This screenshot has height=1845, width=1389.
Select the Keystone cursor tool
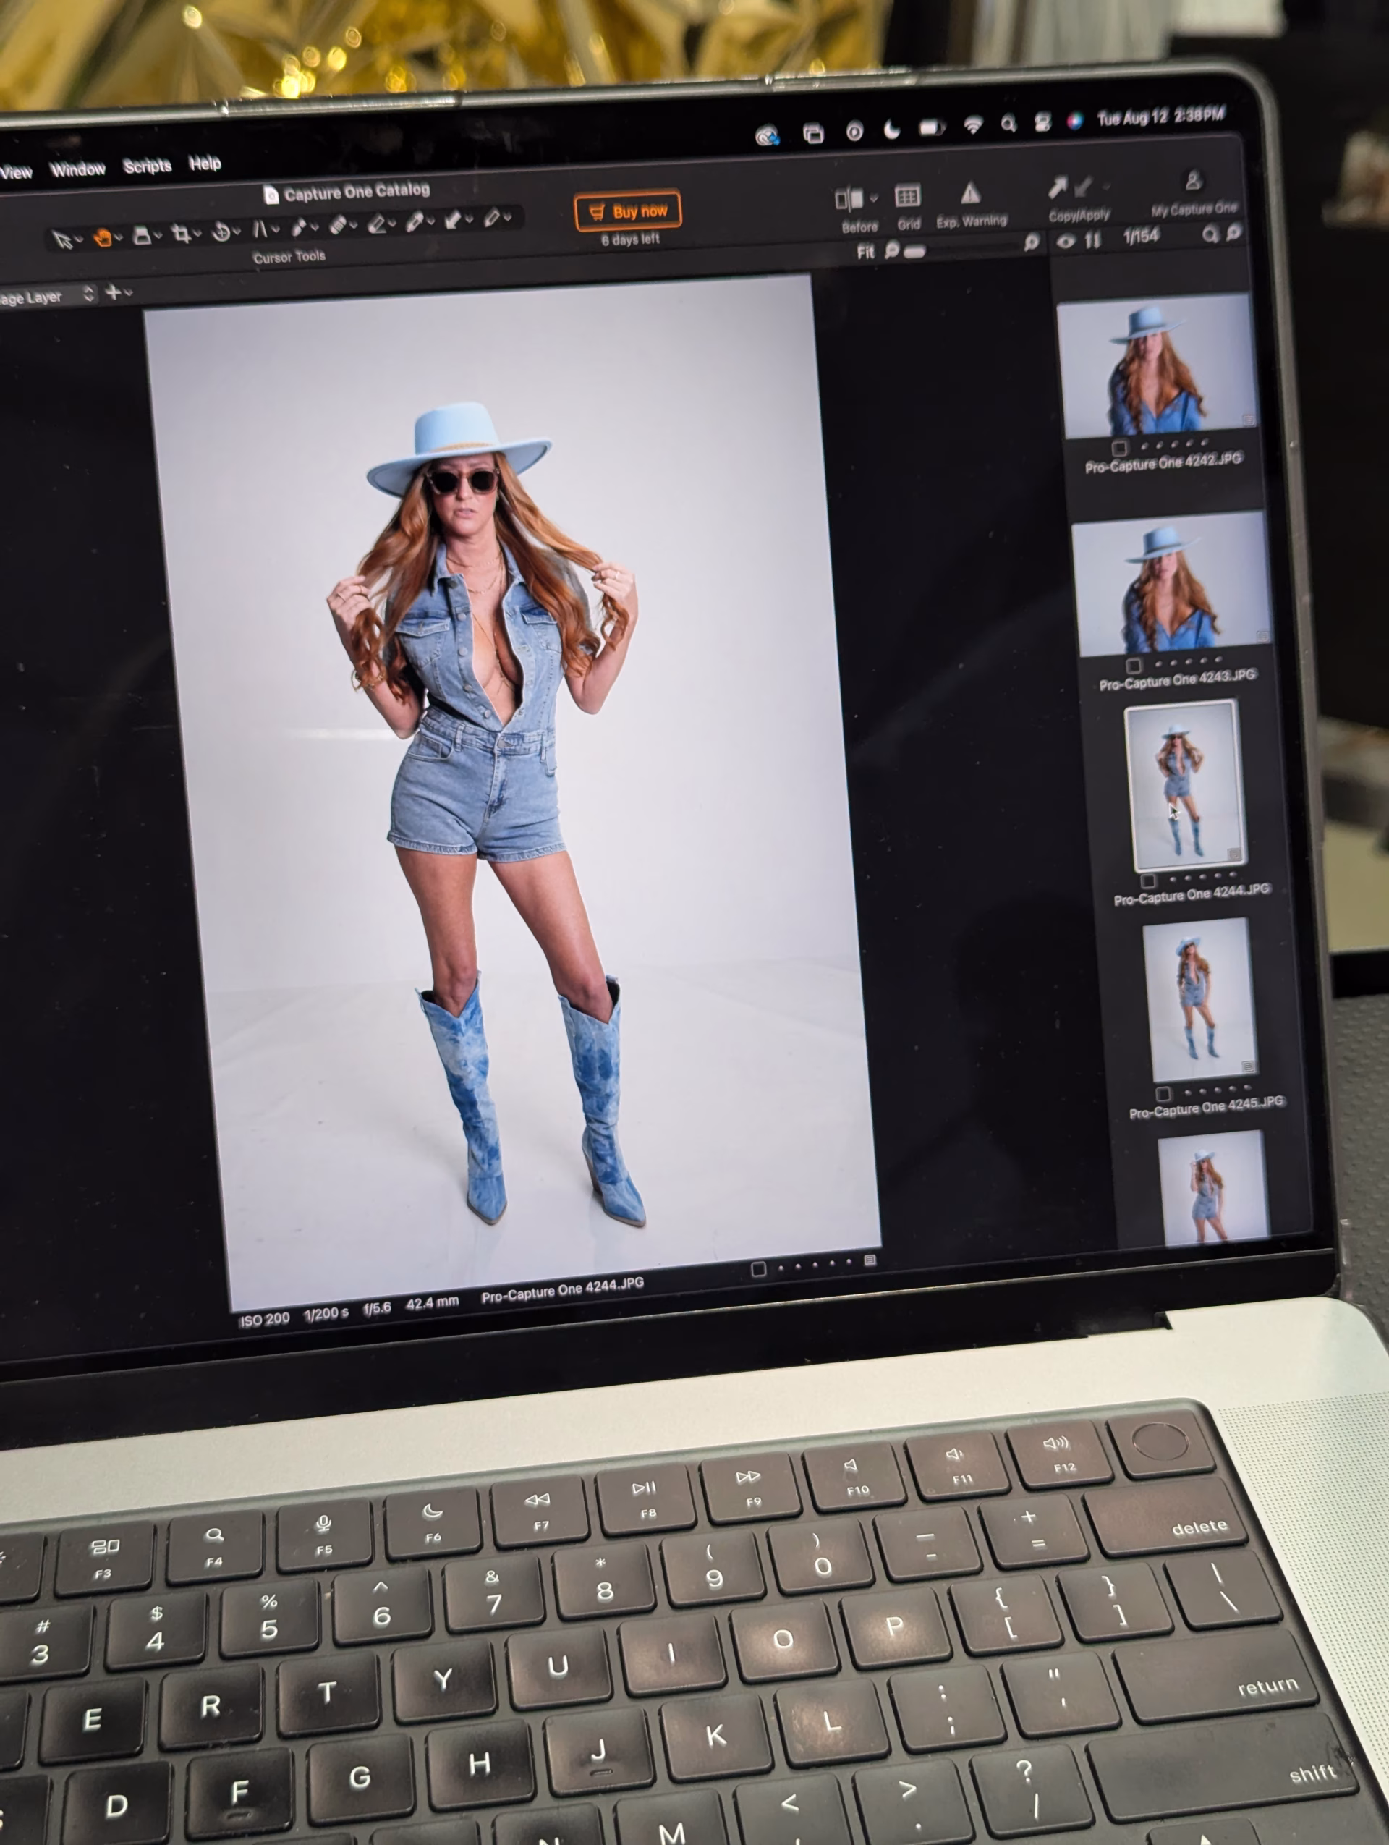260,229
